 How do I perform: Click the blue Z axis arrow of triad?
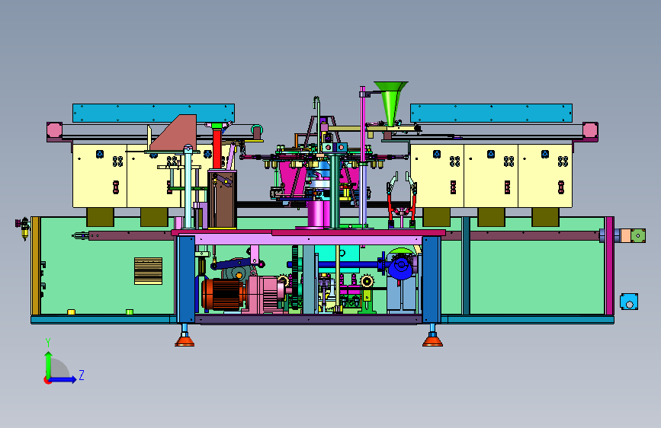point(63,380)
